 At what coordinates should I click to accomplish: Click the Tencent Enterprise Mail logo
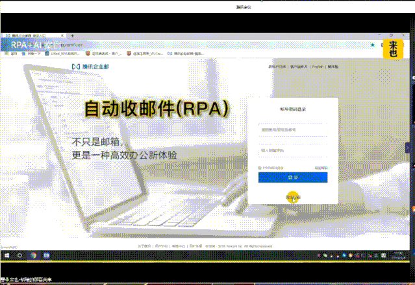pyautogui.click(x=90, y=67)
